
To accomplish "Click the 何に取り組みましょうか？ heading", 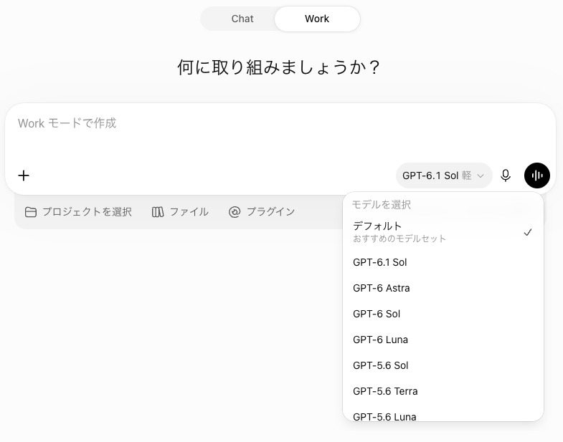I will click(x=279, y=67).
